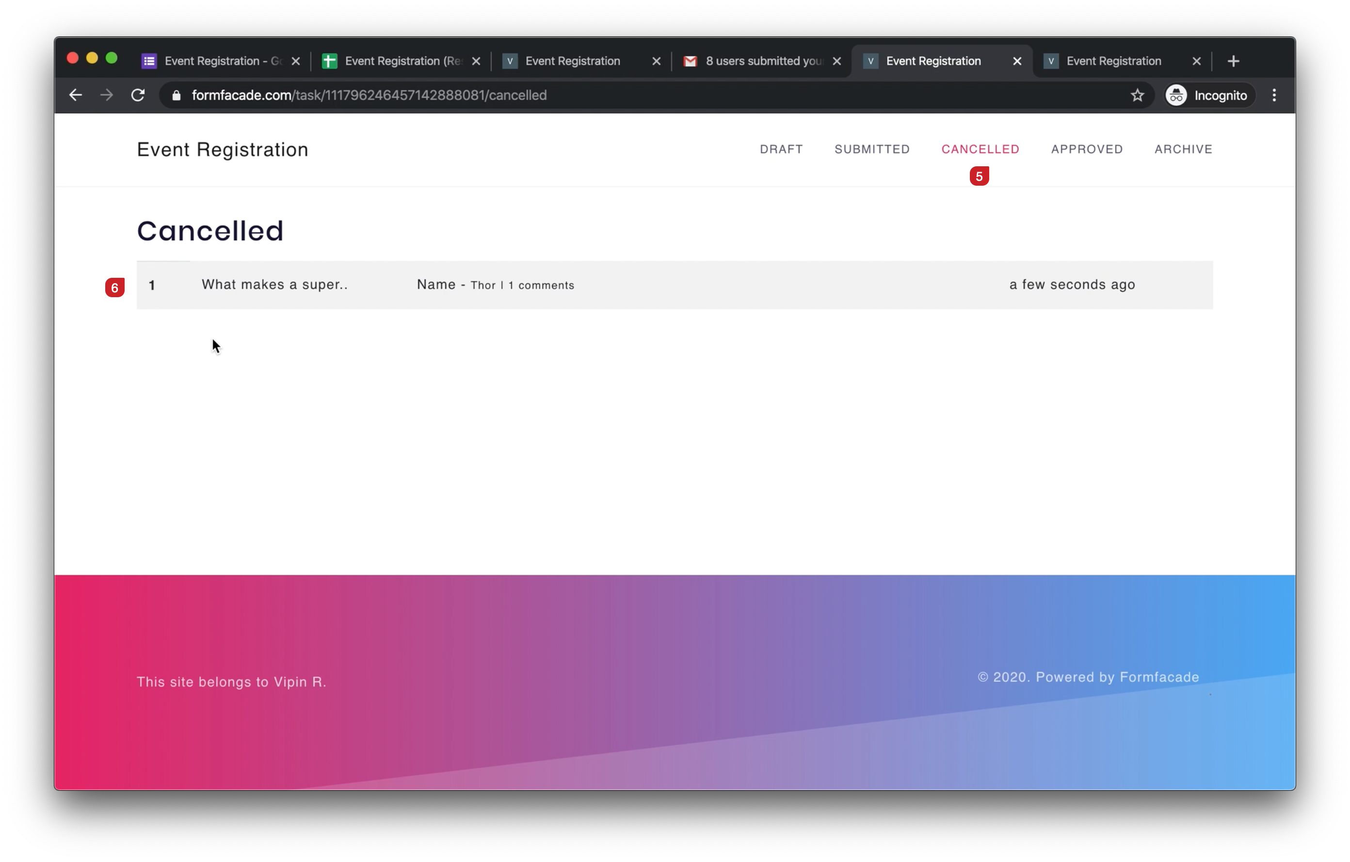
Task: Close the Gmail '8 users submitted' tab
Action: (x=837, y=61)
